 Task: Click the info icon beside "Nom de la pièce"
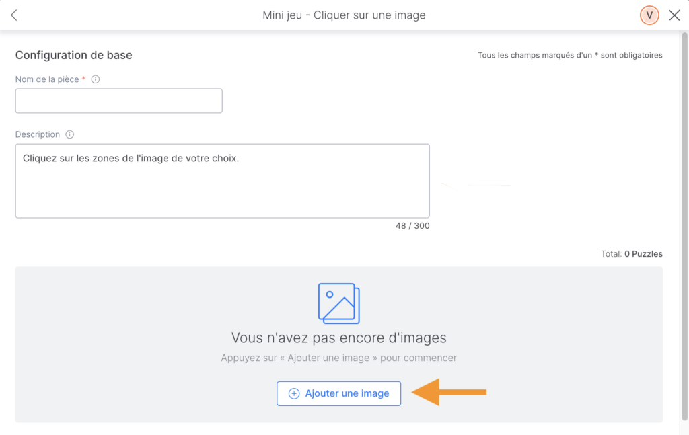pyautogui.click(x=96, y=79)
